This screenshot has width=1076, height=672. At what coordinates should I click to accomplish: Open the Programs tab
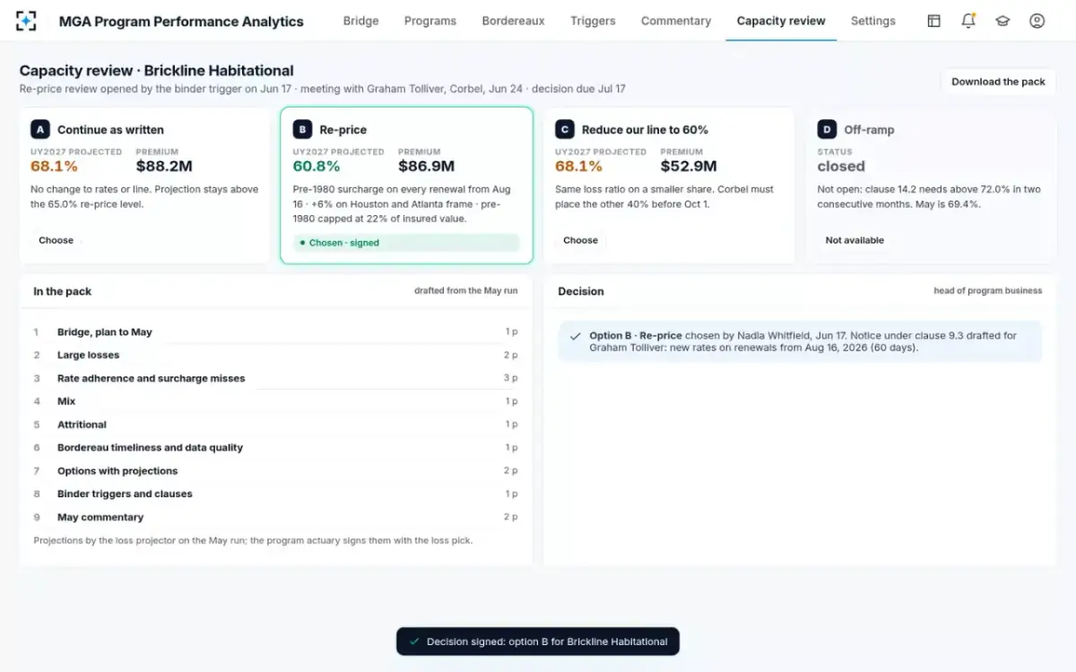[x=430, y=21]
